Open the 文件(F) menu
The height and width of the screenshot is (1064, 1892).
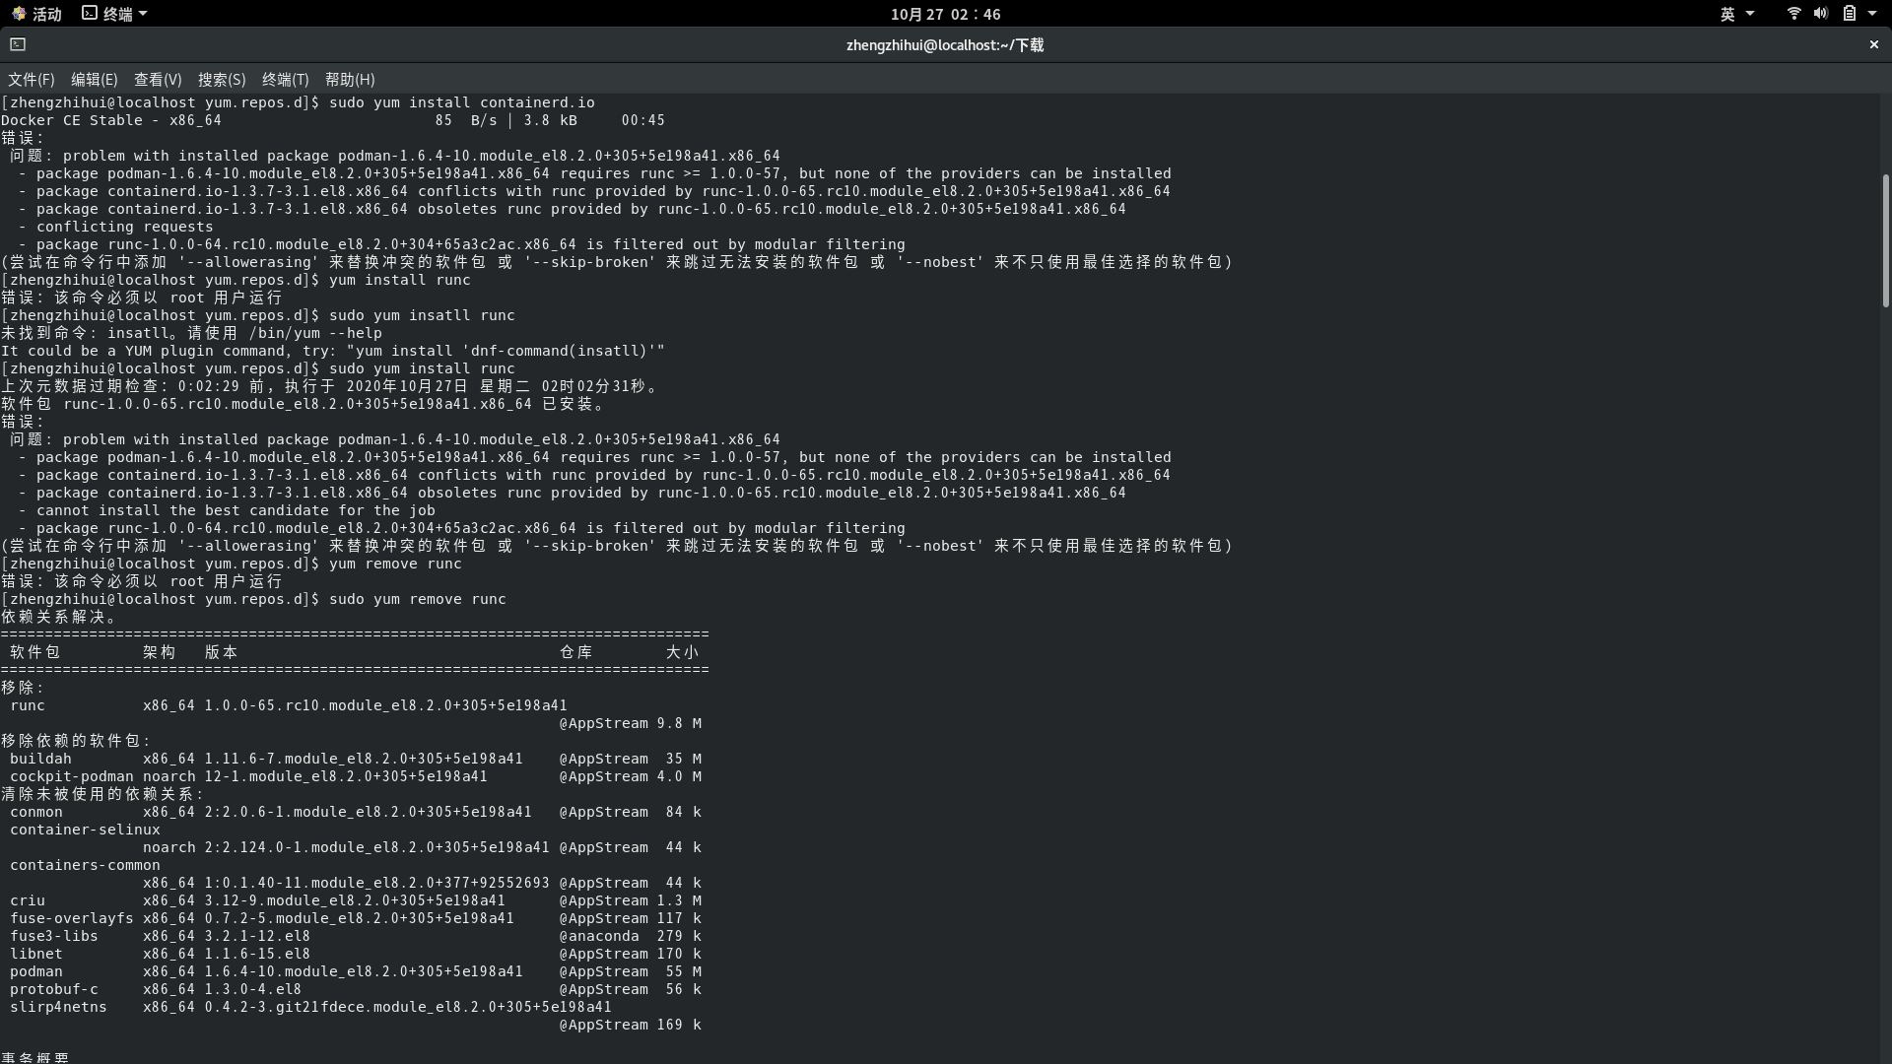(32, 80)
